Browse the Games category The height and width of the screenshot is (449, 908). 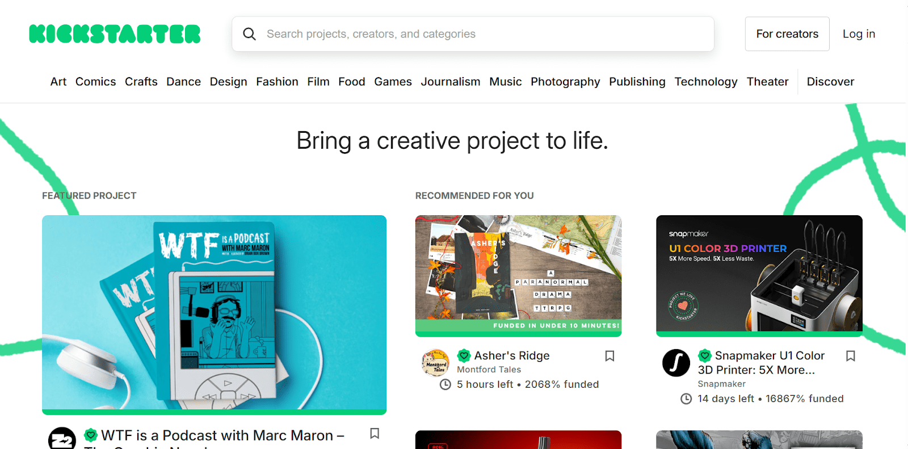point(393,82)
